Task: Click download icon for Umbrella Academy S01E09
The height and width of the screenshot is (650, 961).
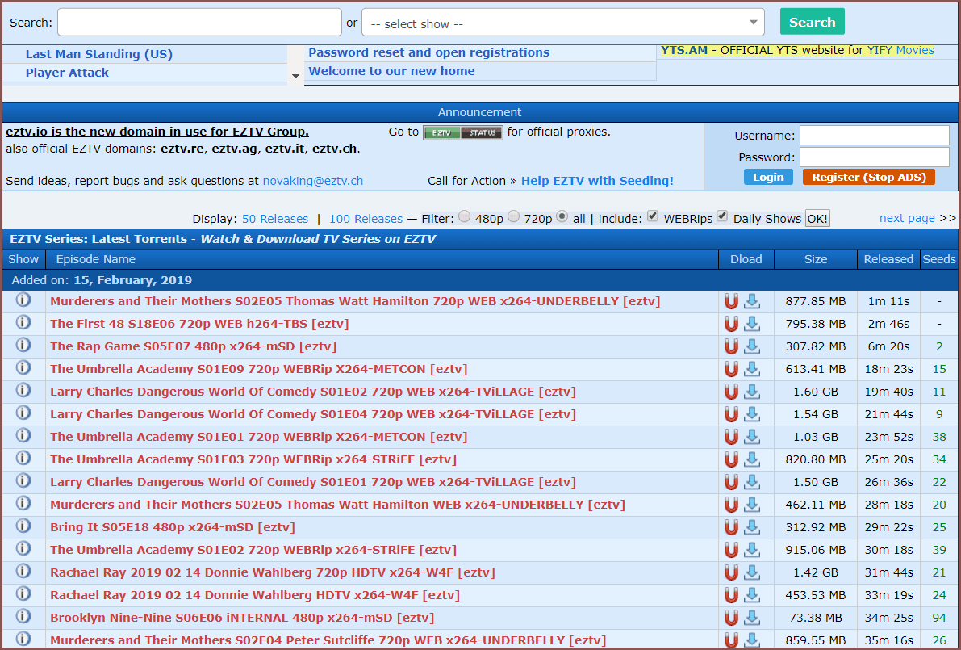Action: point(752,369)
